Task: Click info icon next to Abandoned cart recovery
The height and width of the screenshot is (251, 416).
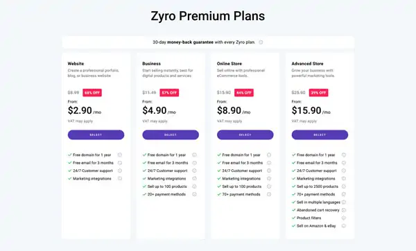Action: (x=344, y=210)
